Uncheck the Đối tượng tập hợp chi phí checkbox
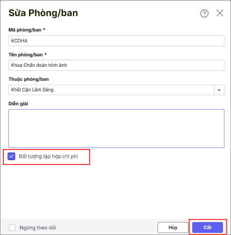Image resolution: width=231 pixels, height=235 pixels. 12,156
